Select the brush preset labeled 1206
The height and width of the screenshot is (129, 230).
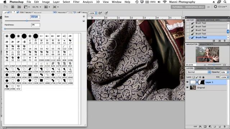click(x=70, y=59)
